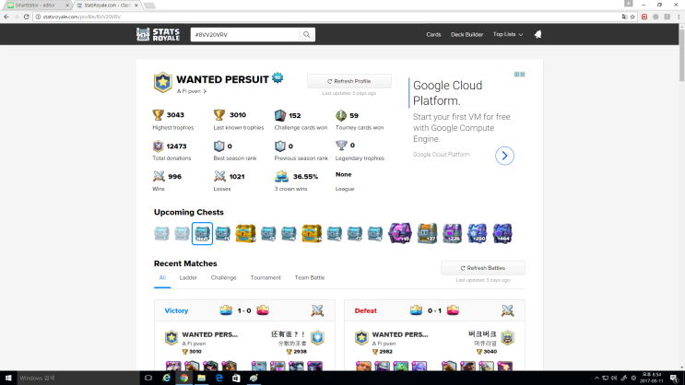Open the Google Cloud Platform ad headline
Image resolution: width=685 pixels, height=385 pixels.
[448, 93]
